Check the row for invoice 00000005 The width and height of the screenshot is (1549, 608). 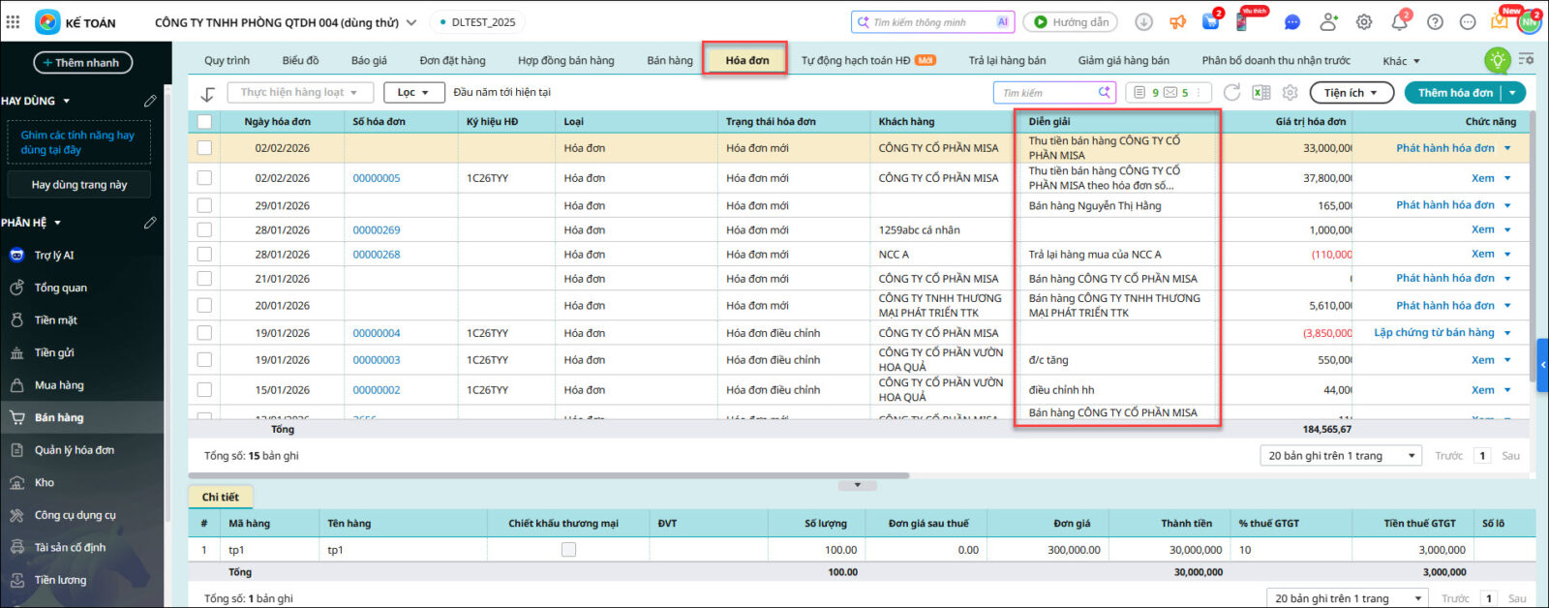(x=204, y=178)
